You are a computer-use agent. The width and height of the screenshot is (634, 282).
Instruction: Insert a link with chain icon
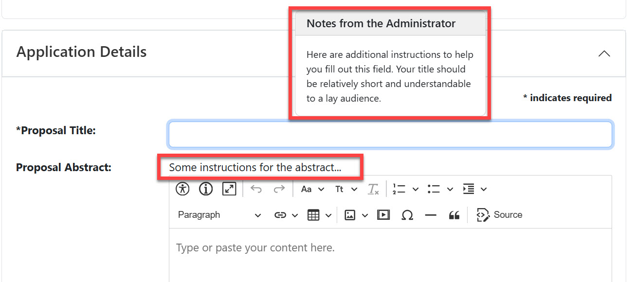tap(280, 215)
